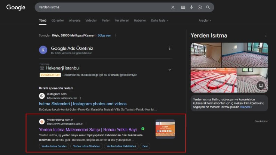Click the Google logo
This screenshot has height=155, width=276.
16,7
